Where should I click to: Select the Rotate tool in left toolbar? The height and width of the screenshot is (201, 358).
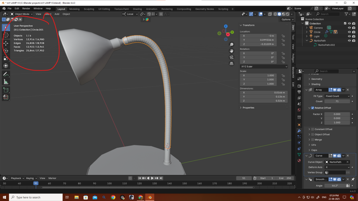(x=6, y=51)
